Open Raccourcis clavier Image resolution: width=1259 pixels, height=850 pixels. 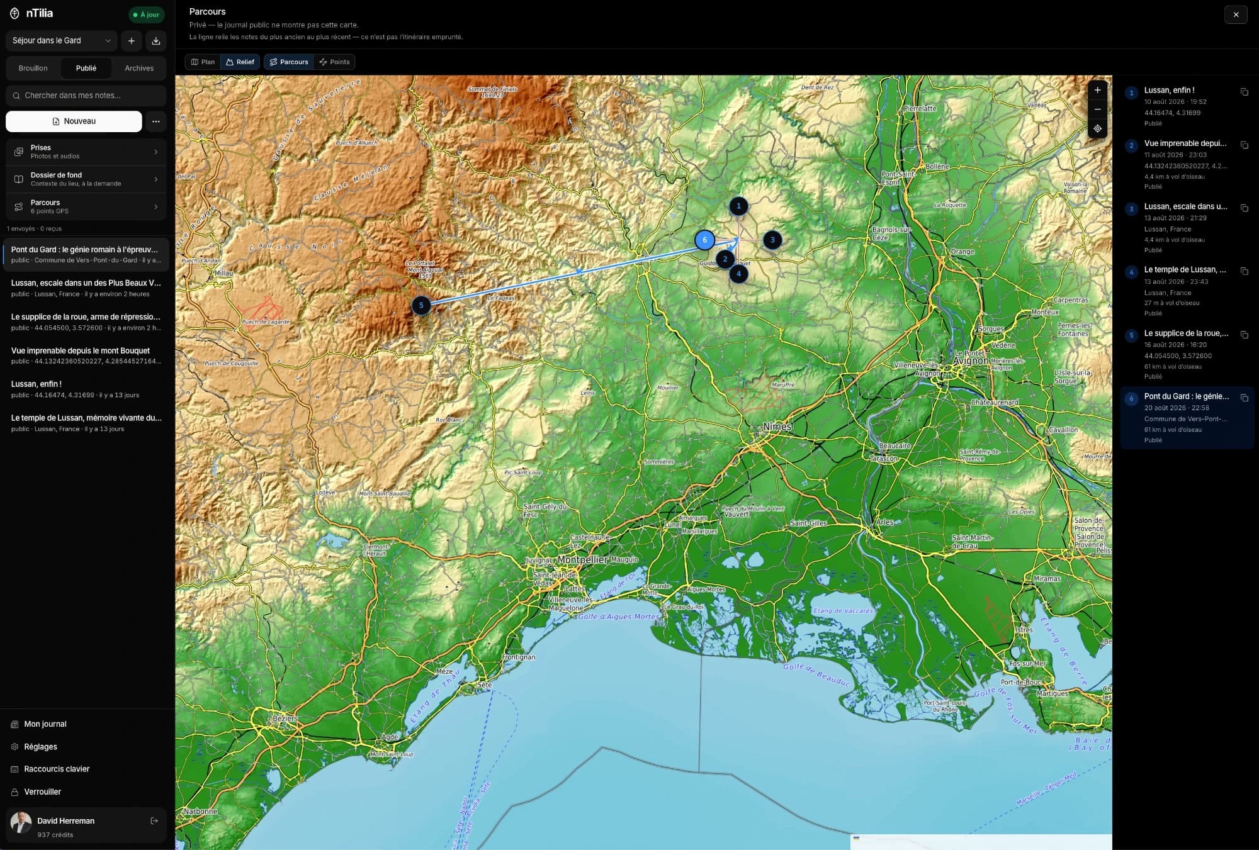57,769
